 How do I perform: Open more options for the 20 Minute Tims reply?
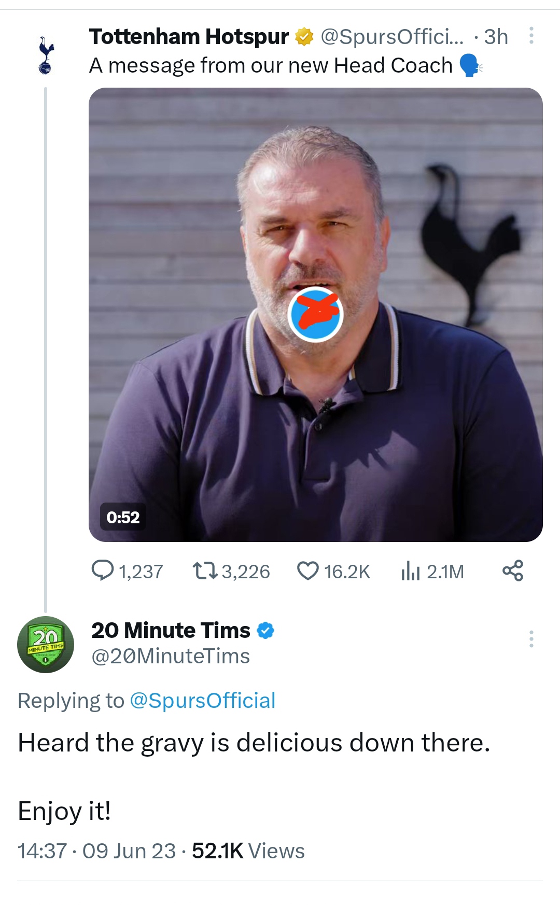531,639
